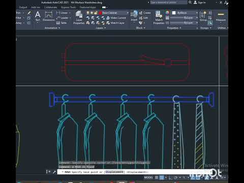
Task: Click the Insert block icon
Action: pos(134,14)
